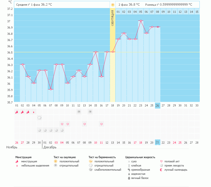Click the medication pill icon on cycle day 06
Image resolution: width=211 pixels, height=187 pixels.
45,130
